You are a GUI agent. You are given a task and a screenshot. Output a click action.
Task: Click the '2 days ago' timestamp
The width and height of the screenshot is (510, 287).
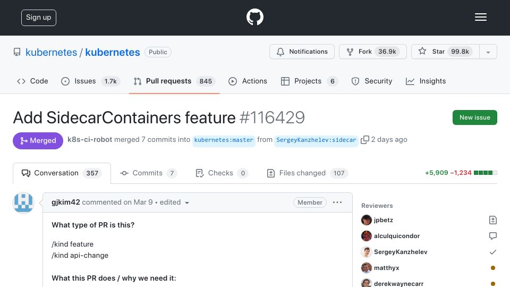tap(389, 140)
